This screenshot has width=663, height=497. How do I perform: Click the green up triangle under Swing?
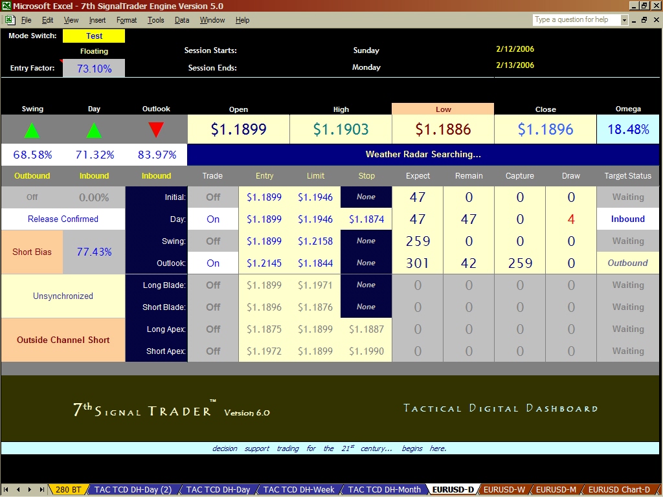(x=32, y=130)
